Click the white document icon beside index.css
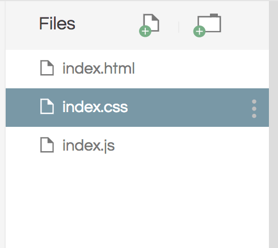278x248 pixels. pyautogui.click(x=47, y=106)
